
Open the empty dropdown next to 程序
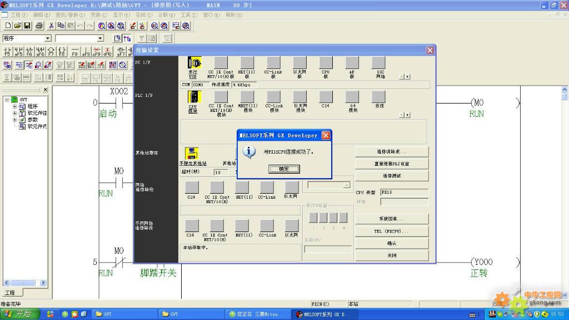click(100, 38)
